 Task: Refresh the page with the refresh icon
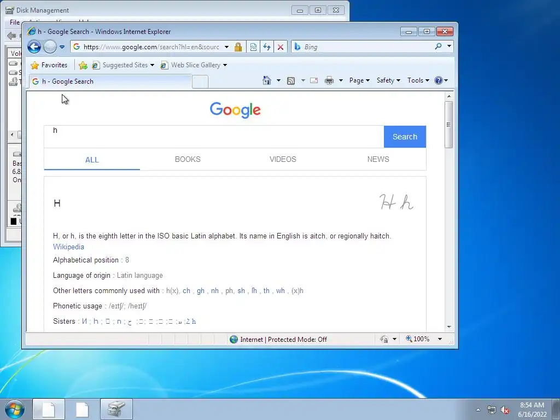click(267, 47)
